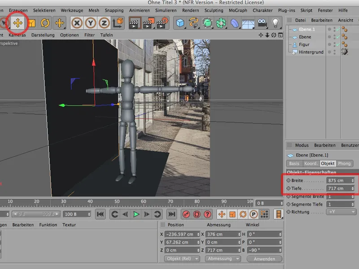Screen dimensions: 359x269
Task: Click the viewport rotate camera icon
Action: click(x=274, y=35)
